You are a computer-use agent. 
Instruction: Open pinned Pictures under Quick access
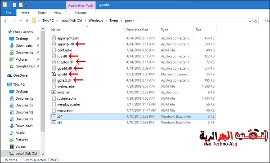[21, 59]
